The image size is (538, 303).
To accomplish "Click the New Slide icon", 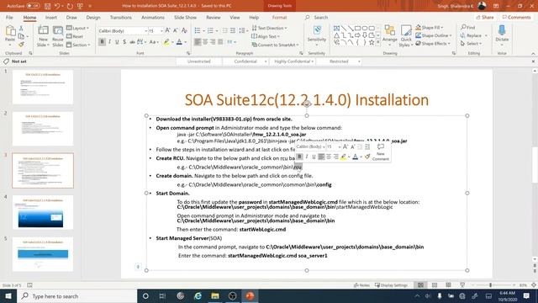I will pos(43,31).
